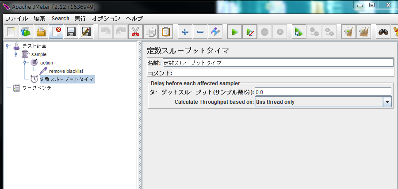The width and height of the screenshot is (398, 189).
Task: Click the Save As pencil-disk icon
Action: point(86,32)
